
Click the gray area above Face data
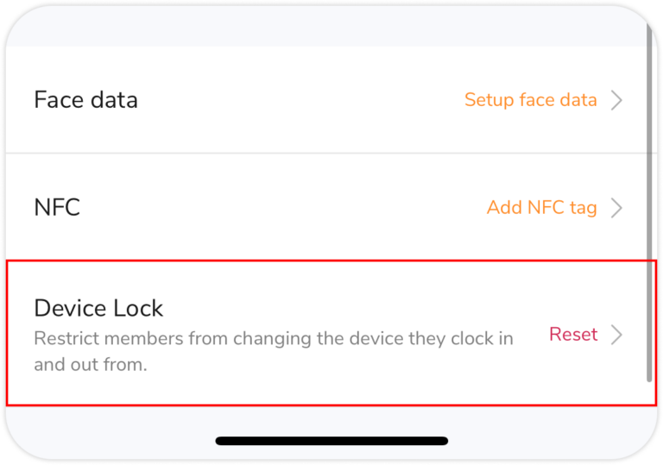(331, 26)
